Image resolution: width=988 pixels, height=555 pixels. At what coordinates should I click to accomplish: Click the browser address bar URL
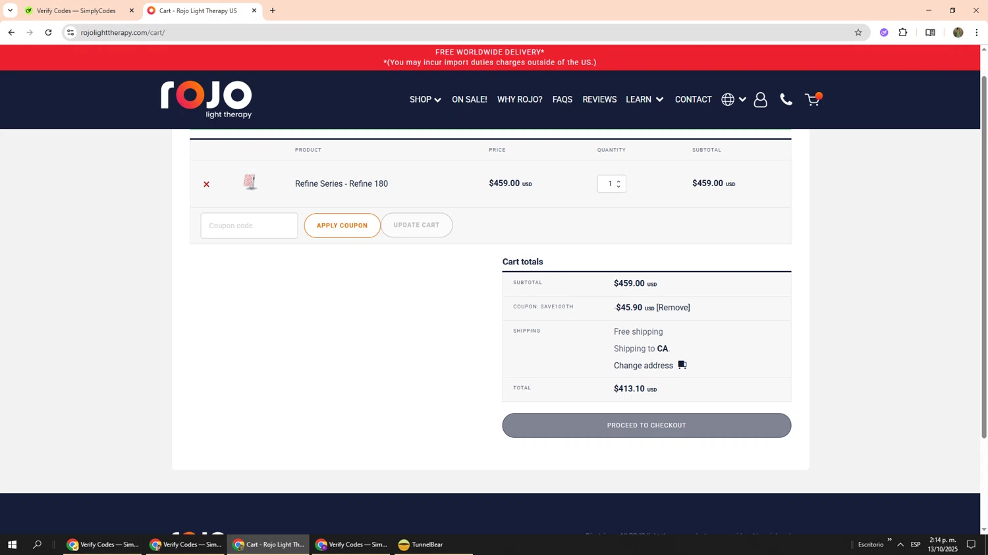click(123, 32)
